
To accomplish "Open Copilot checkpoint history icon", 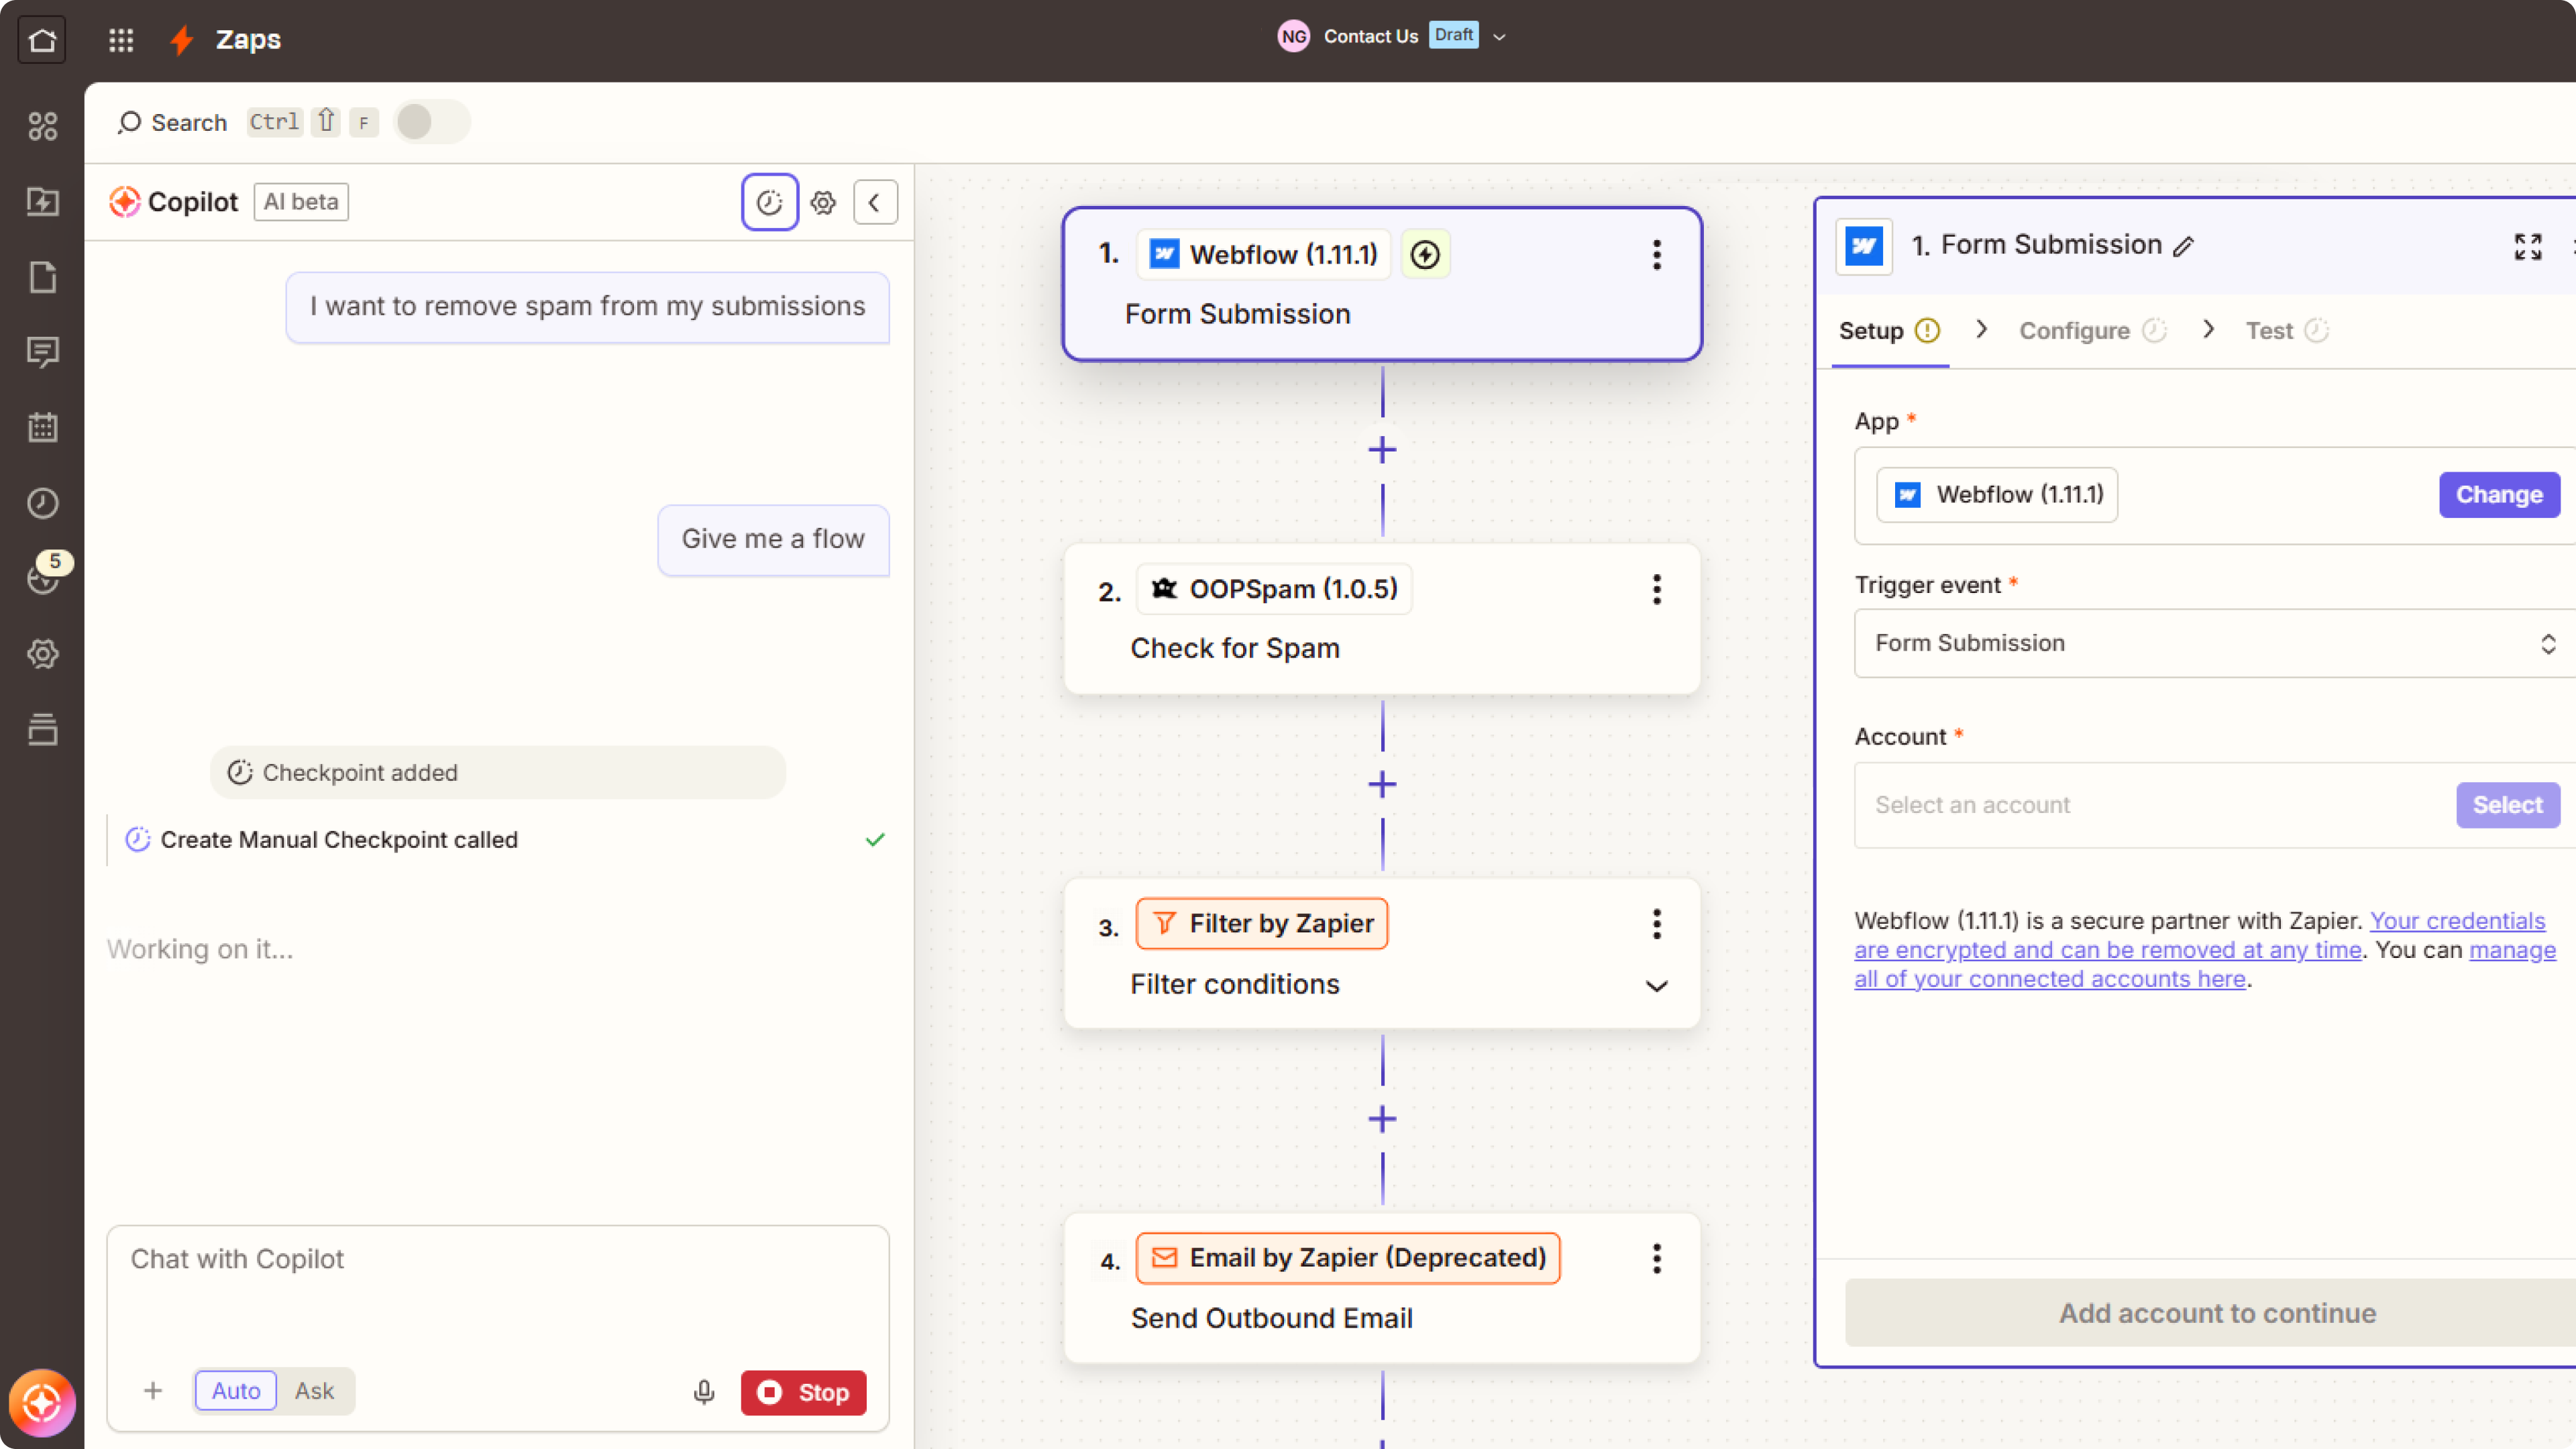I will coord(769,203).
